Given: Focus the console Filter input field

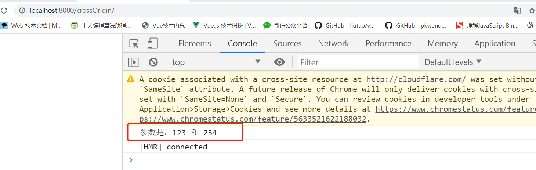Looking at the screenshot, I should pyautogui.click(x=358, y=62).
